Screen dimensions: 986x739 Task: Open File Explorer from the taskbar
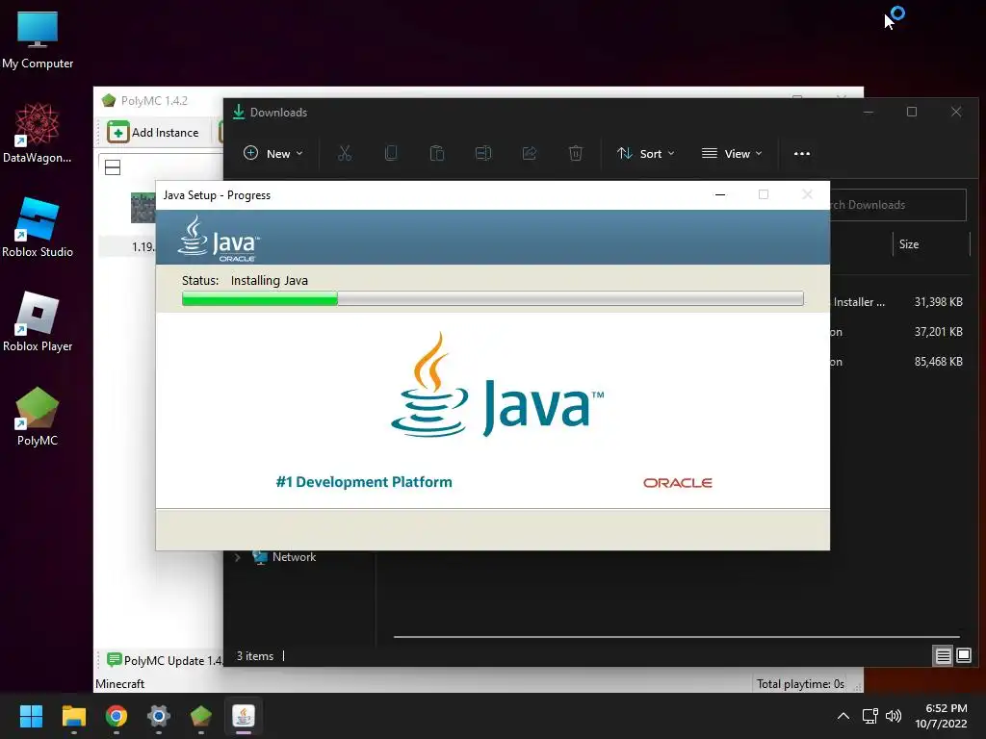tap(73, 716)
